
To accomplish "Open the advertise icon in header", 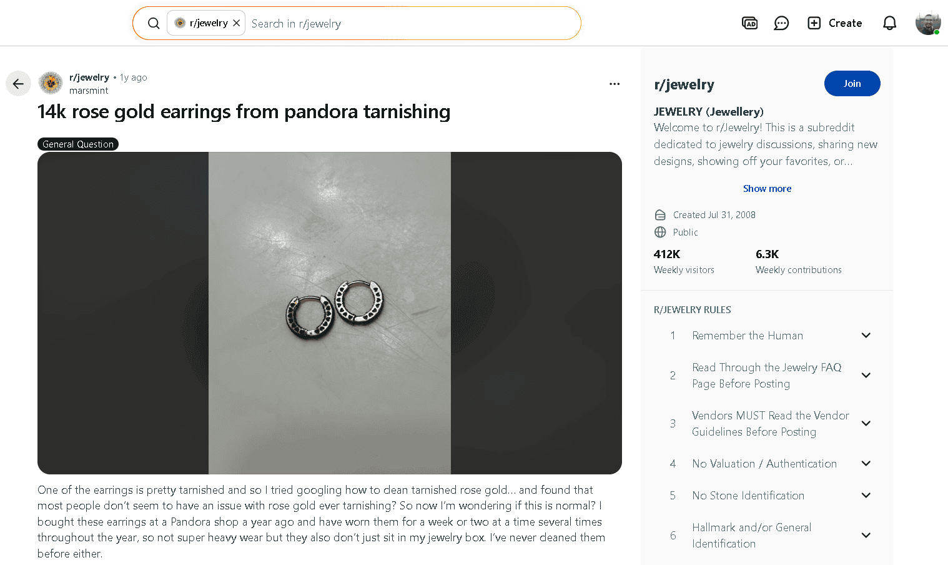I will (749, 23).
